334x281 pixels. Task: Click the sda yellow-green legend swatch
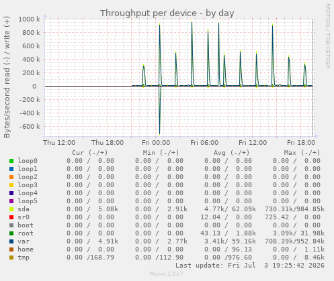pos(11,209)
